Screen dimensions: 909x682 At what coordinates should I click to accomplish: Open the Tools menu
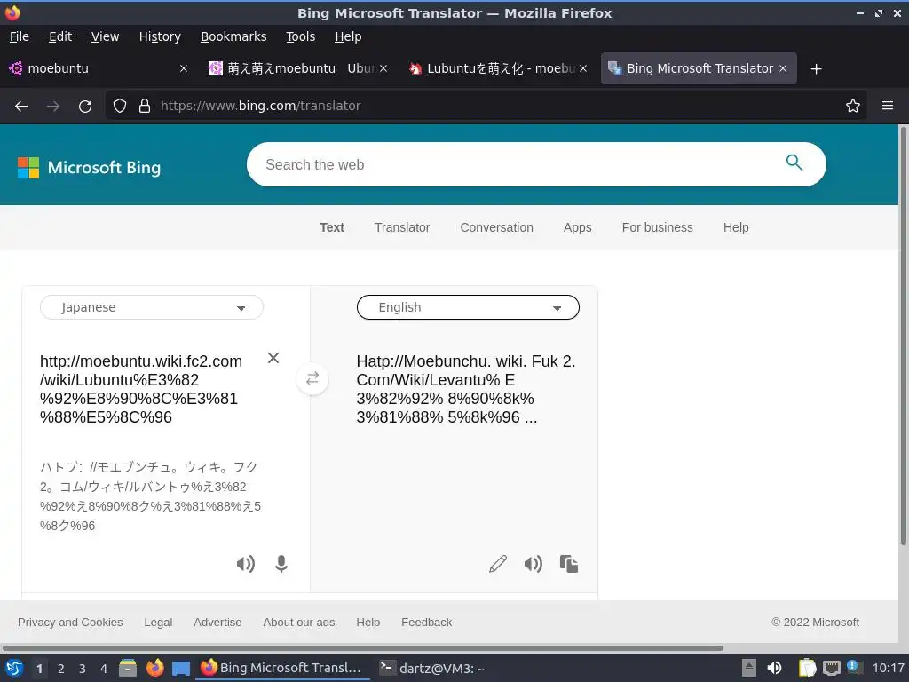(300, 36)
